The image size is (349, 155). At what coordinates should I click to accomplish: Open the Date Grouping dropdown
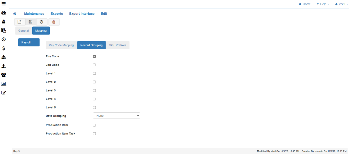[116, 116]
